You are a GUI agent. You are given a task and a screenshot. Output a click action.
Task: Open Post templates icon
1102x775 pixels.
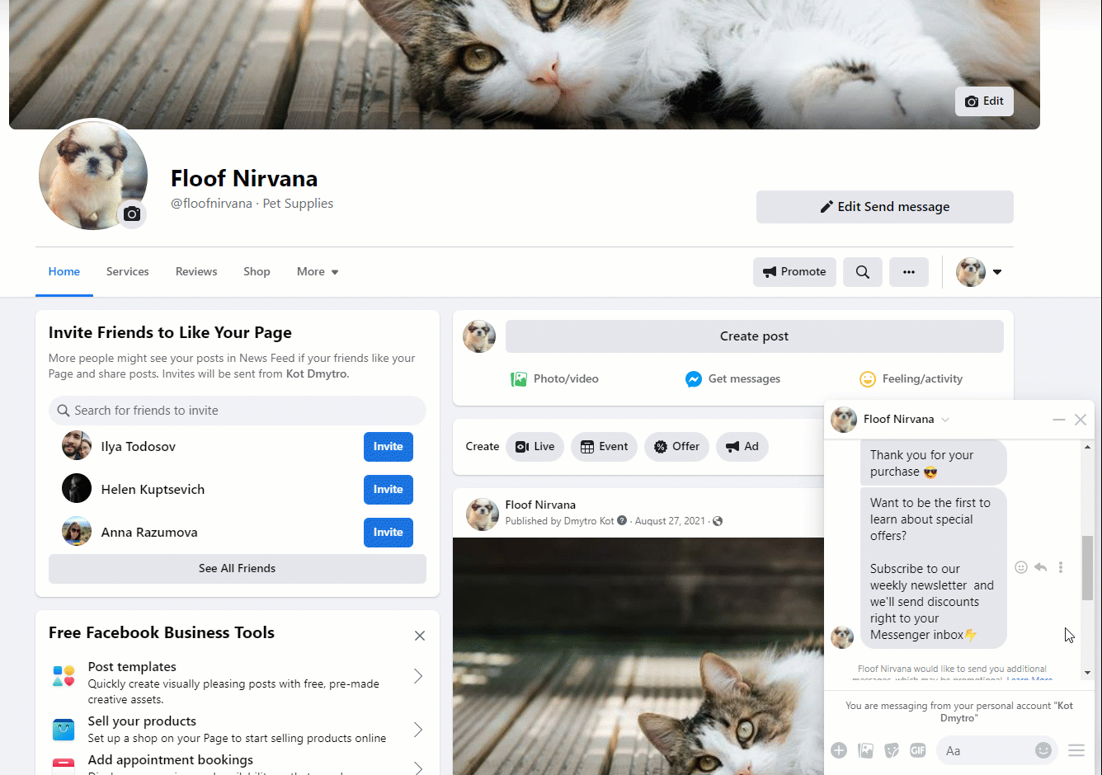click(x=64, y=676)
